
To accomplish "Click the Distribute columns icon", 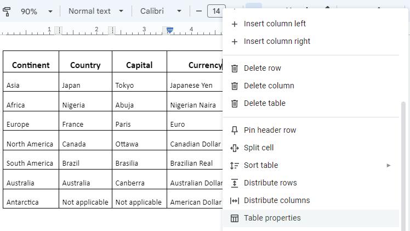I will [235, 200].
